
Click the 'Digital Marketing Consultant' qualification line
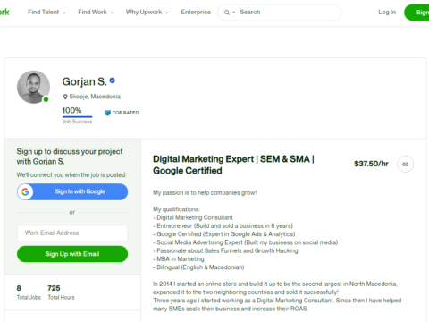pyautogui.click(x=193, y=217)
